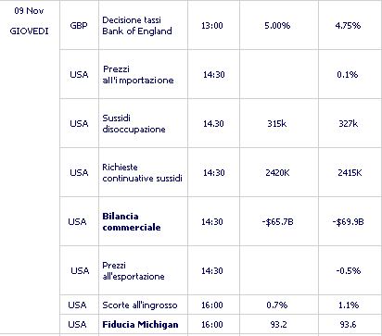This screenshot has height=336, width=382.
Task: Click the Sussidi disoccupazione event
Action: 134,123
